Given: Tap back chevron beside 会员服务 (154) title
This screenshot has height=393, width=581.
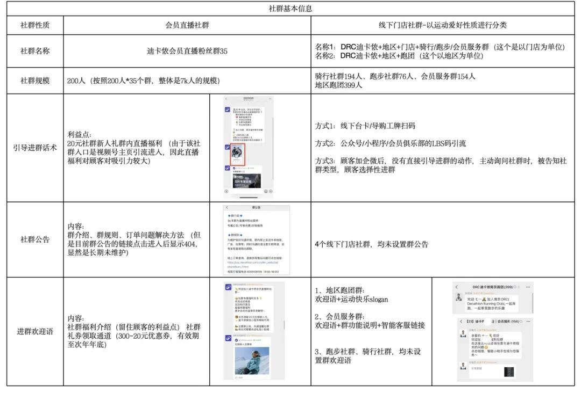Looking at the screenshot, I should [462, 321].
